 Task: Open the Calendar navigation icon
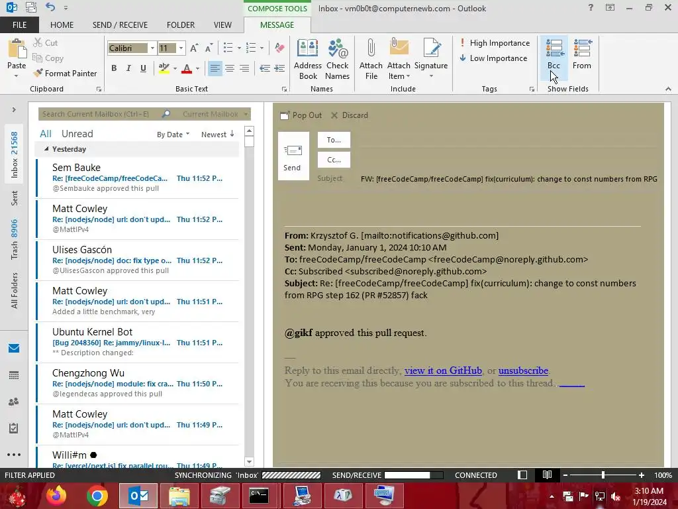14,375
